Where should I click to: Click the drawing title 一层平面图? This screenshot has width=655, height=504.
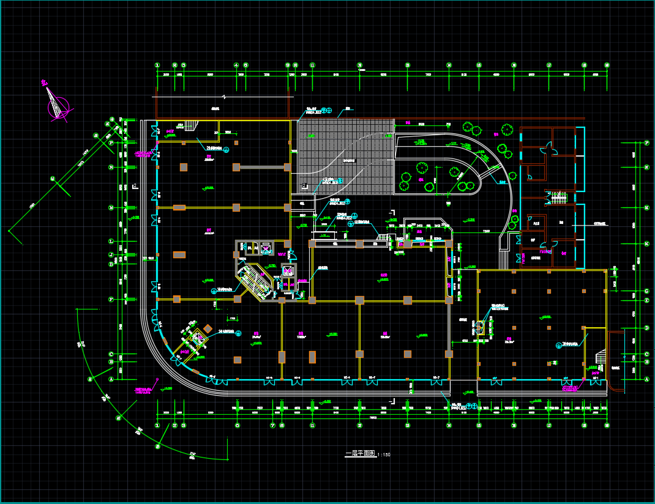pyautogui.click(x=360, y=454)
